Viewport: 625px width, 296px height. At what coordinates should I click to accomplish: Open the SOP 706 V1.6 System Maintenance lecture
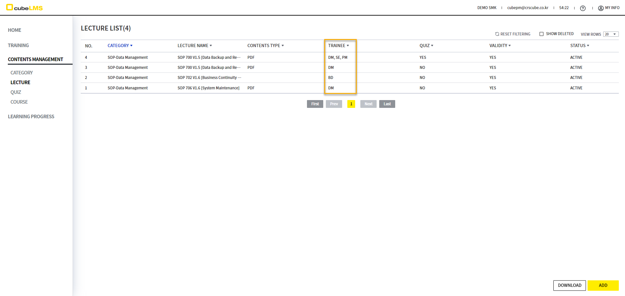click(208, 88)
